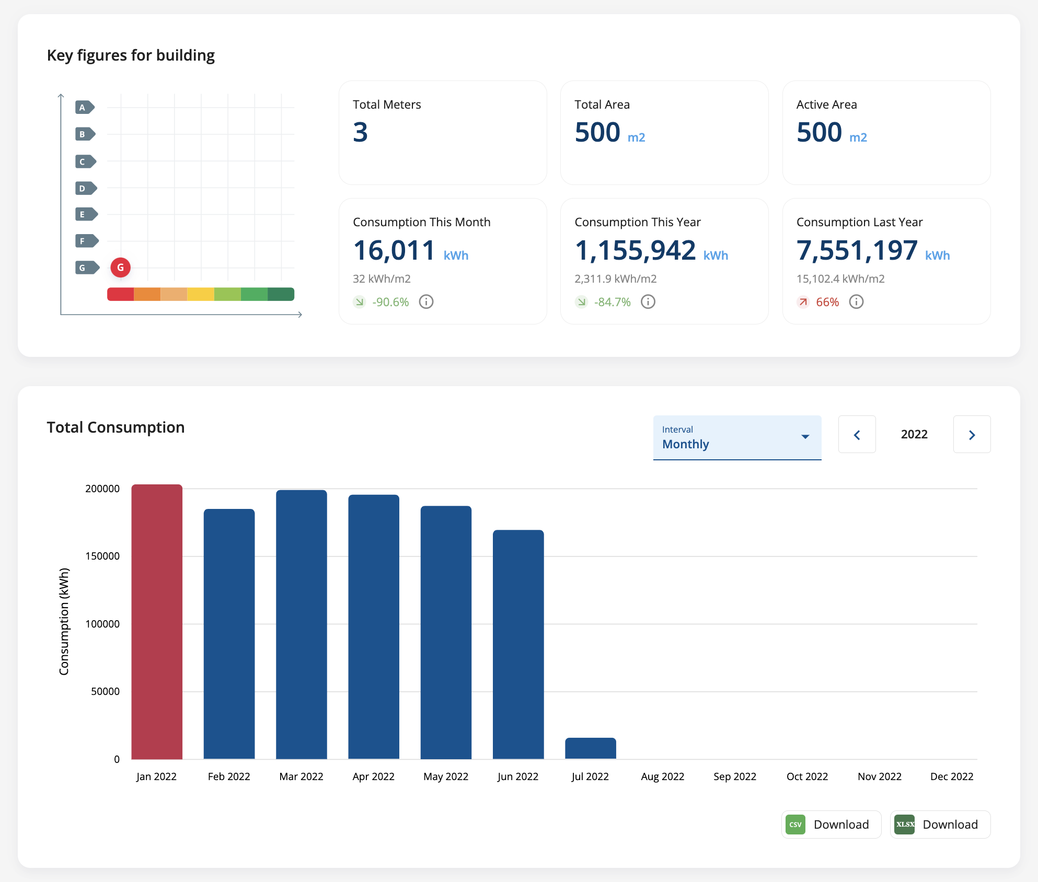
Task: Click the red segment of energy scale
Action: 121,294
